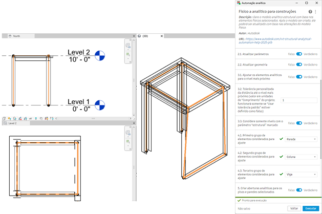Toggle 2.1 Atualizar parâmetros switch
The height and width of the screenshot is (214, 322).
(x=299, y=54)
